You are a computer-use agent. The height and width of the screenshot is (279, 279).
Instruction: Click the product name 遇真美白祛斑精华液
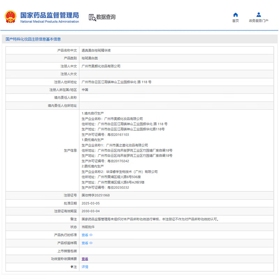click(96, 50)
